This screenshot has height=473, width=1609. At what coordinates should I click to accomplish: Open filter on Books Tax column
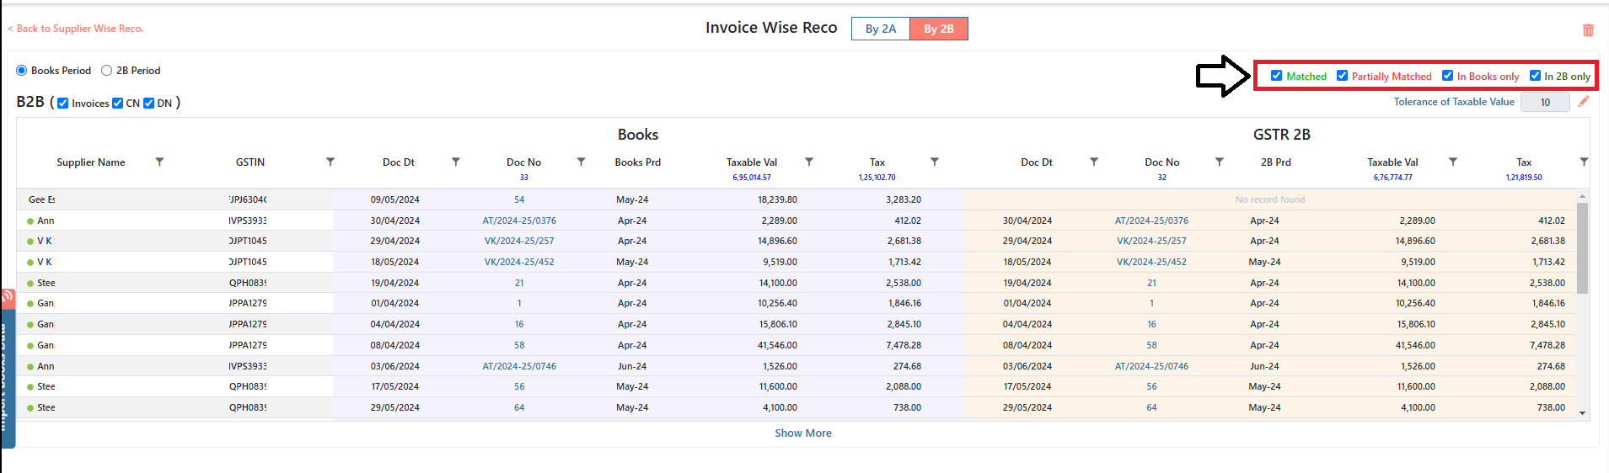(x=935, y=162)
